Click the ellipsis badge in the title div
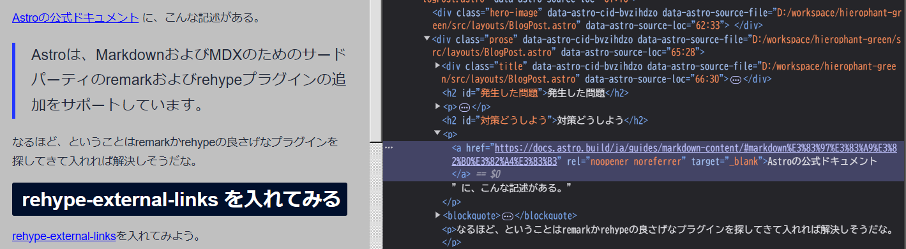Image resolution: width=906 pixels, height=249 pixels. point(736,80)
